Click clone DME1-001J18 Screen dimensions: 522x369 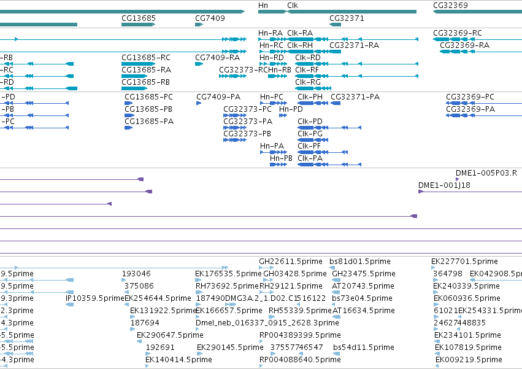click(445, 185)
